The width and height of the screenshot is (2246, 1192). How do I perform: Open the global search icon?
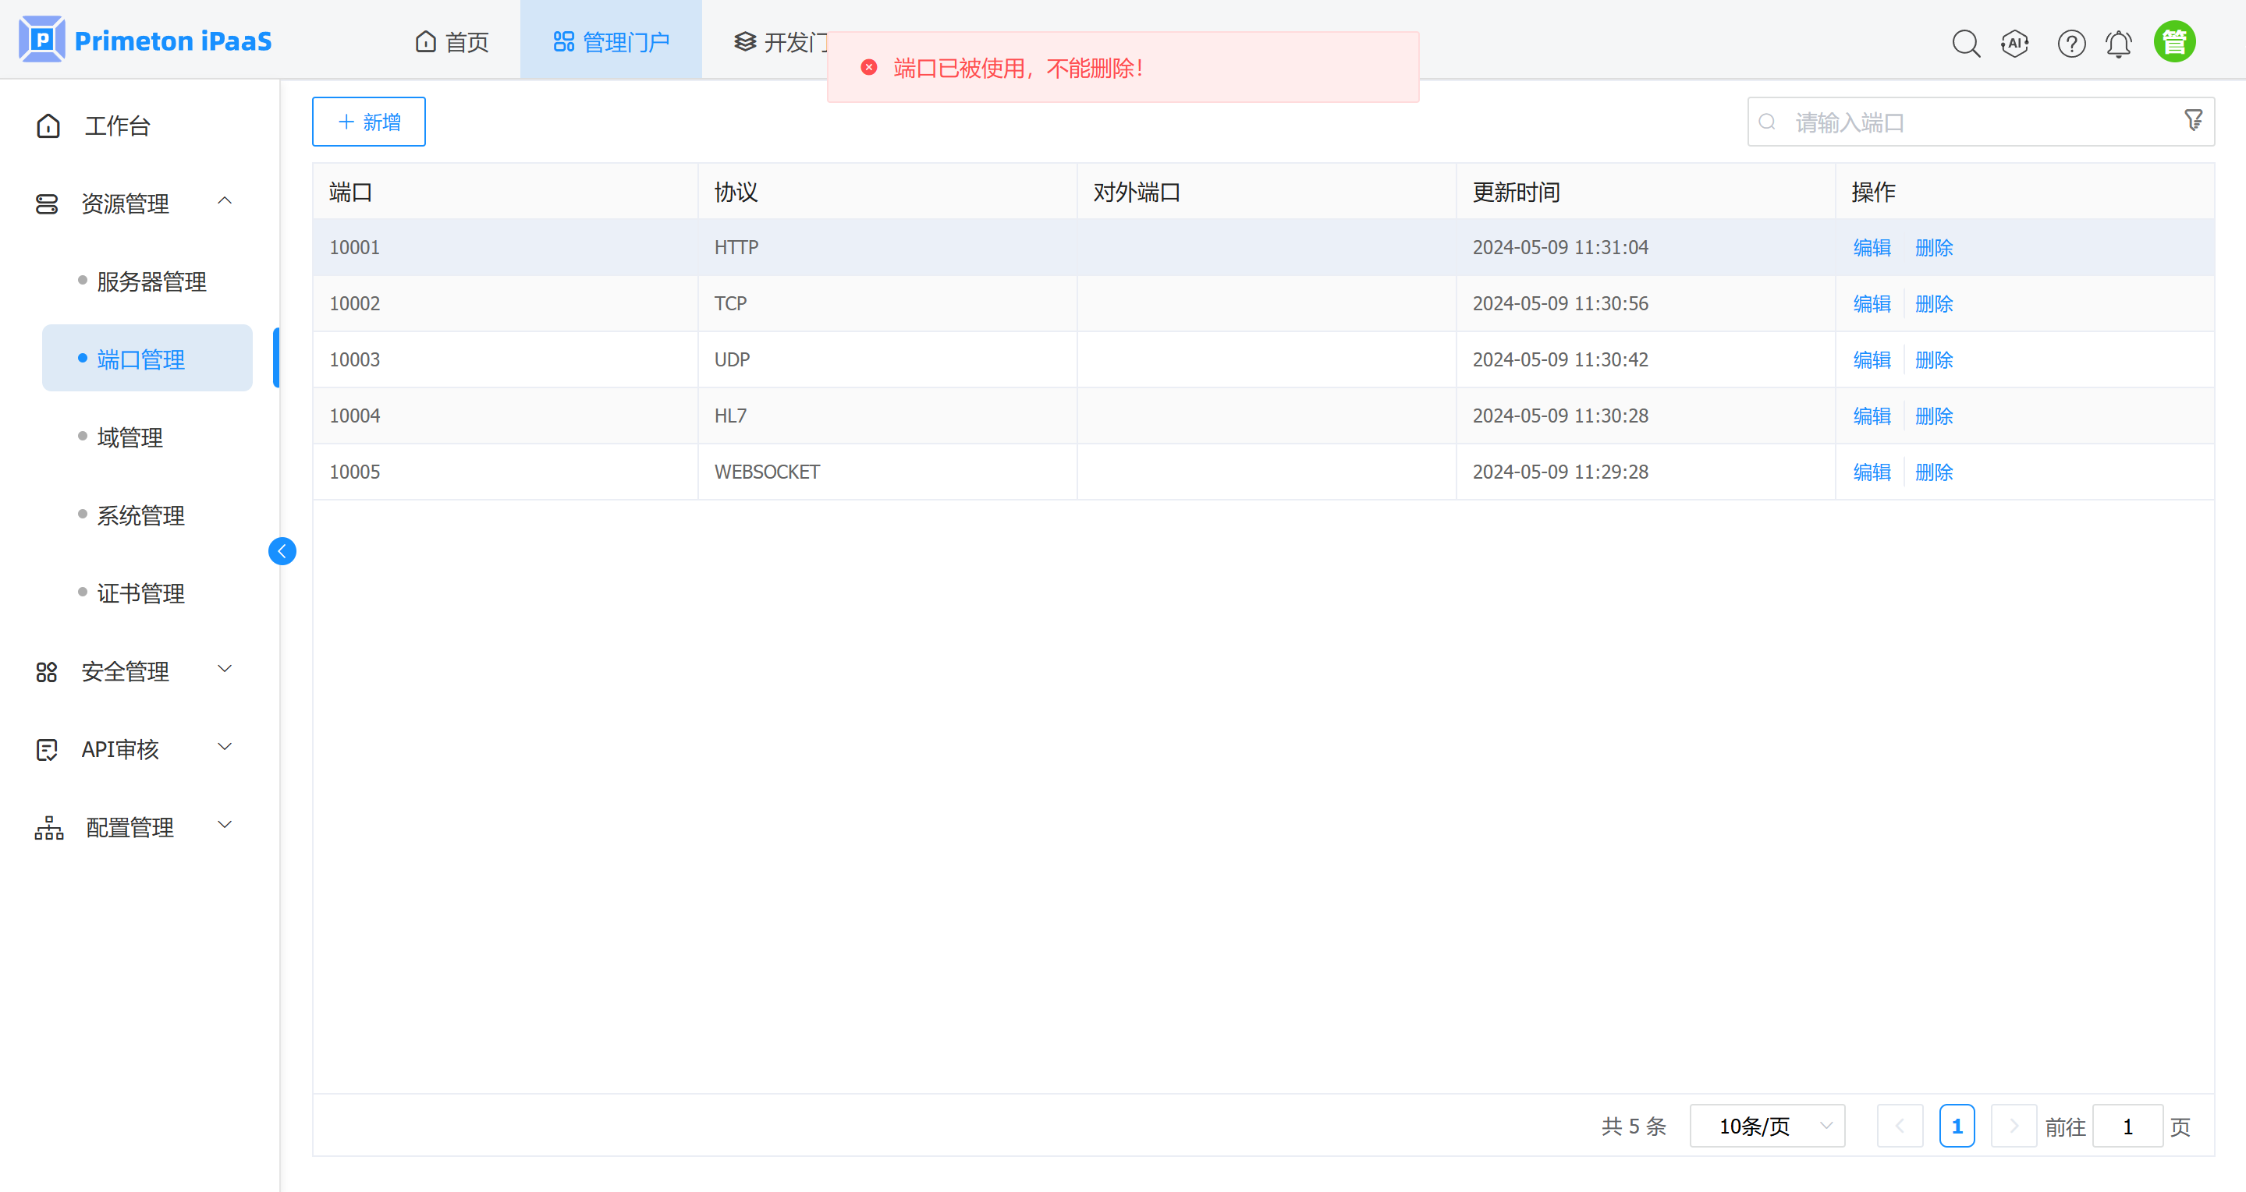point(1967,43)
